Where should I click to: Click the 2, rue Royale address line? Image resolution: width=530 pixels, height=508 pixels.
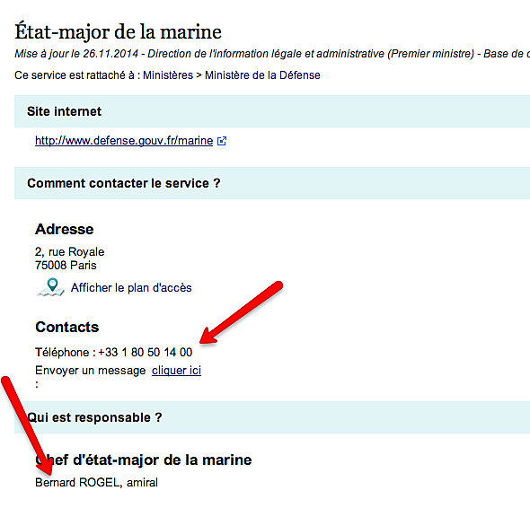[x=70, y=252]
